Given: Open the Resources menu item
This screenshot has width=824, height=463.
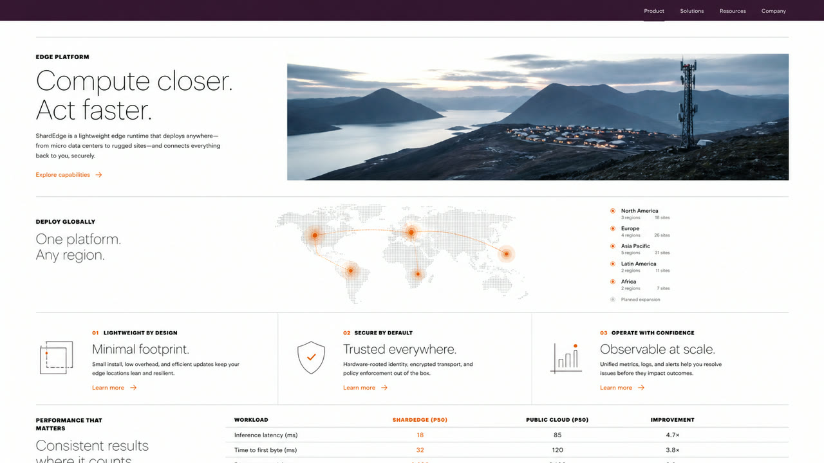Looking at the screenshot, I should pos(733,11).
